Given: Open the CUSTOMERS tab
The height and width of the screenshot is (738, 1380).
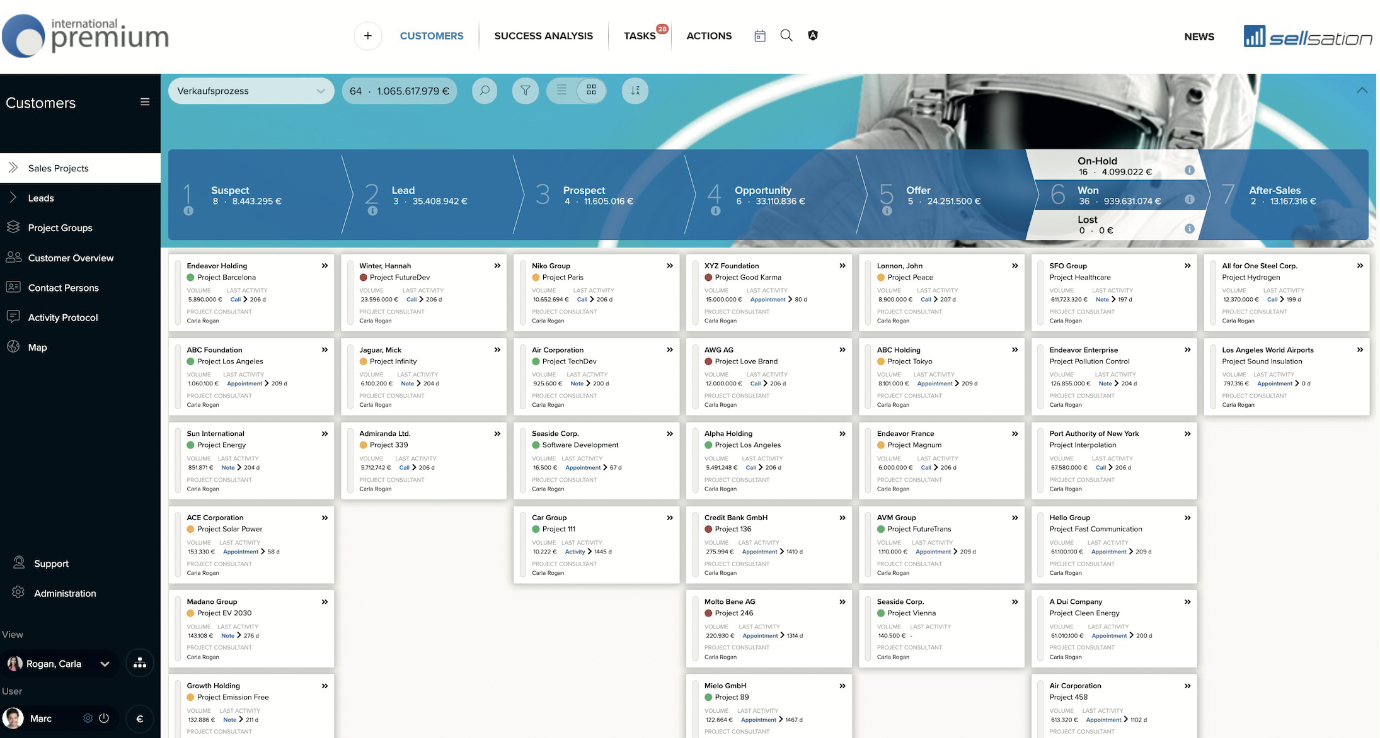Looking at the screenshot, I should 432,36.
